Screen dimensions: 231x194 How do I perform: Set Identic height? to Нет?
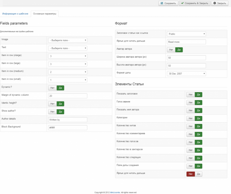tap(52, 104)
